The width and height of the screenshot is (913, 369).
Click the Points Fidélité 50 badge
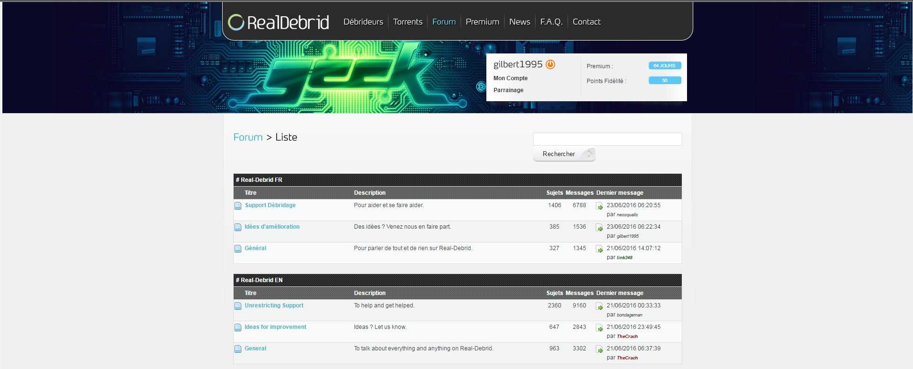click(665, 81)
